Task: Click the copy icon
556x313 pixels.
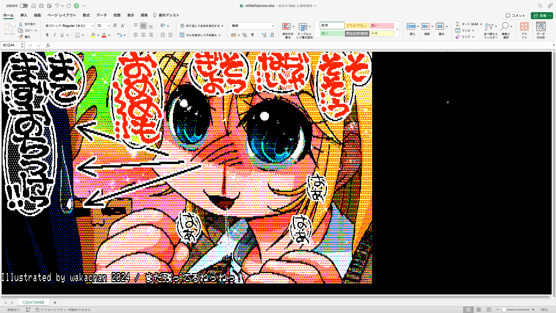Action: (21, 30)
